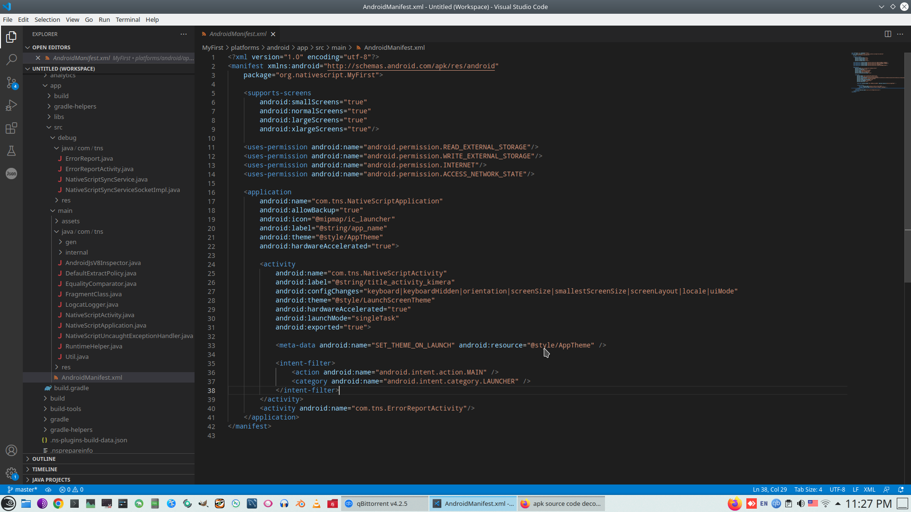The image size is (911, 512).
Task: Open the Search view in activity bar
Action: click(11, 60)
